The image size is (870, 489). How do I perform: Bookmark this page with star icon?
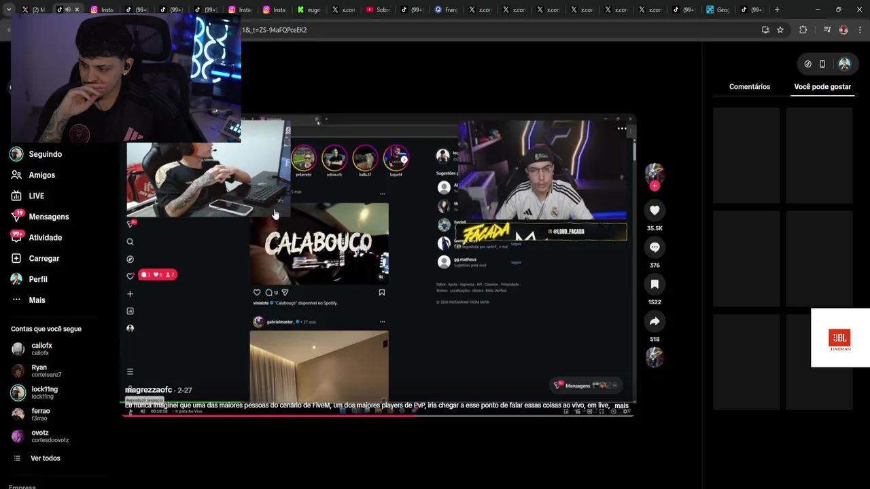click(x=780, y=30)
